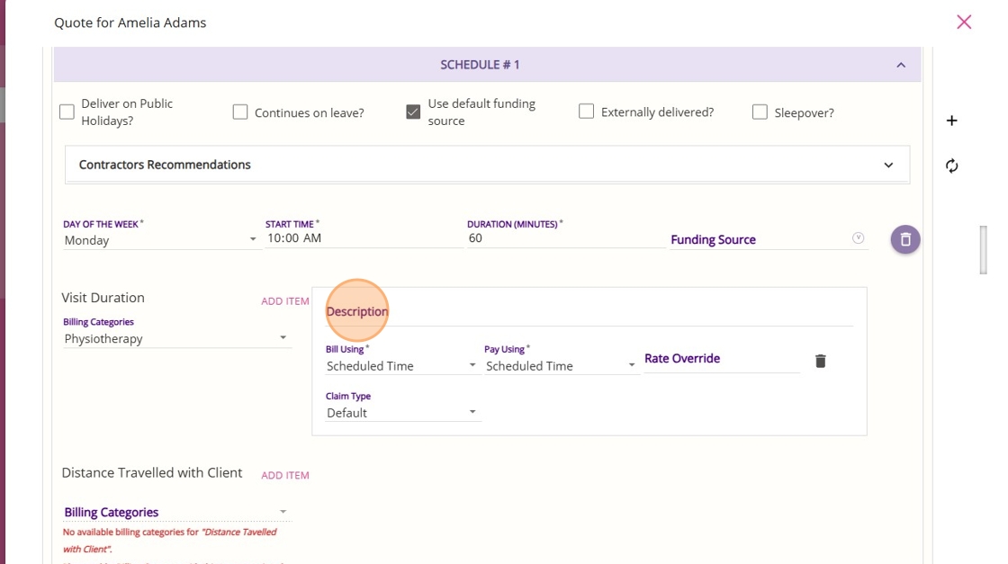
Task: Click ADD ITEM for Distance Travelled
Action: click(285, 475)
